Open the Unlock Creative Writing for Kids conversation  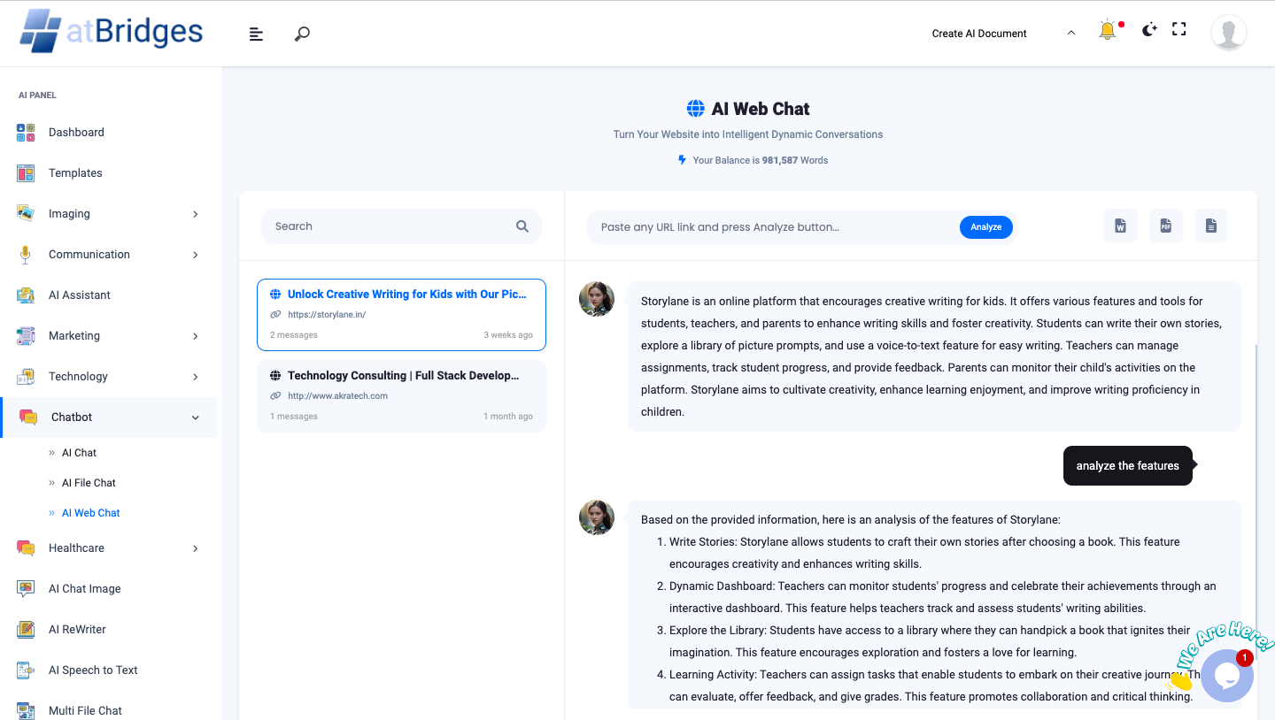(401, 315)
